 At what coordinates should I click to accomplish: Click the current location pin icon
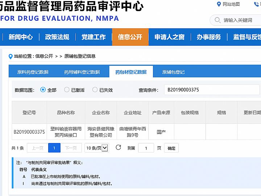point(11,56)
